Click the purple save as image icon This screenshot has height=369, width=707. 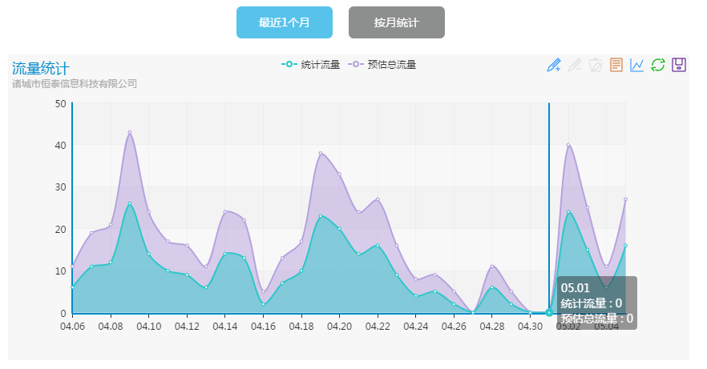click(679, 65)
